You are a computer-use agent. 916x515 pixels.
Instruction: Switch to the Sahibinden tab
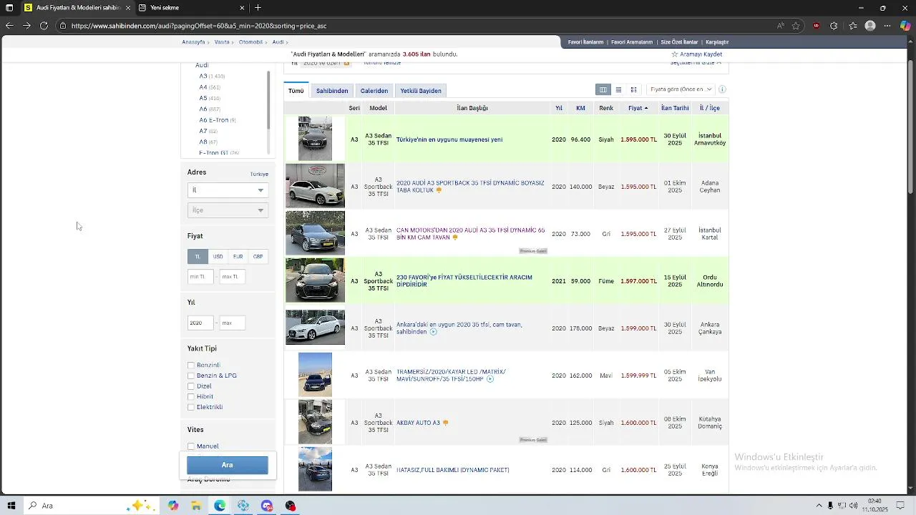[332, 91]
